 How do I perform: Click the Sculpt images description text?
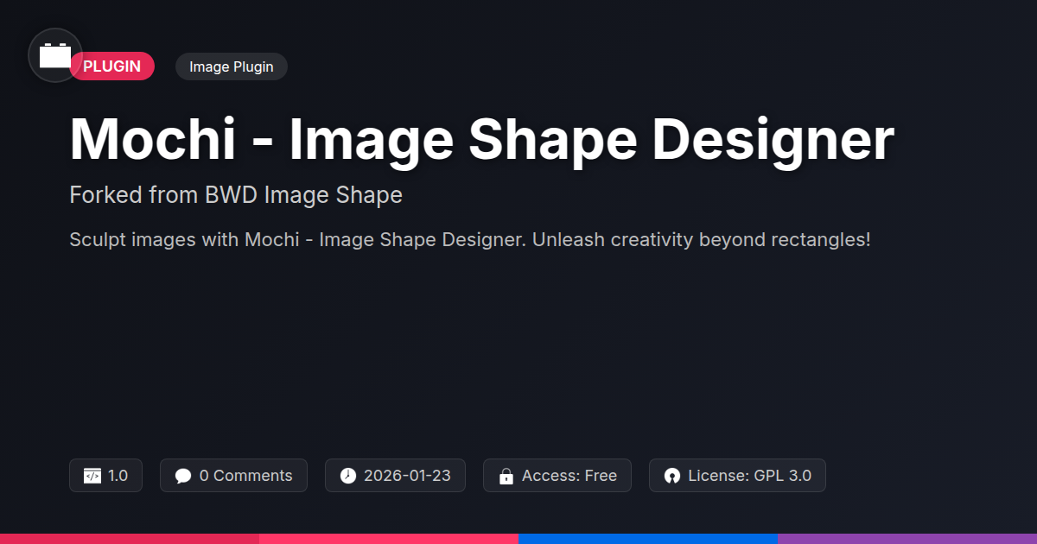pyautogui.click(x=470, y=239)
